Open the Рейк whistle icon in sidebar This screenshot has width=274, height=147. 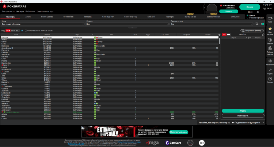pos(270,19)
